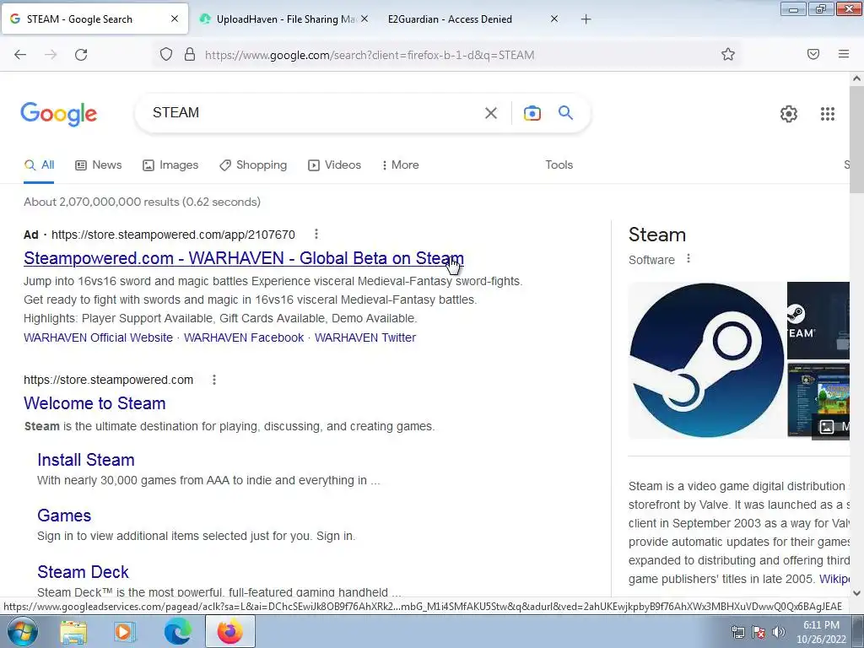The height and width of the screenshot is (648, 864).
Task: Open the WARHAVEN Twitter link
Action: pos(364,337)
